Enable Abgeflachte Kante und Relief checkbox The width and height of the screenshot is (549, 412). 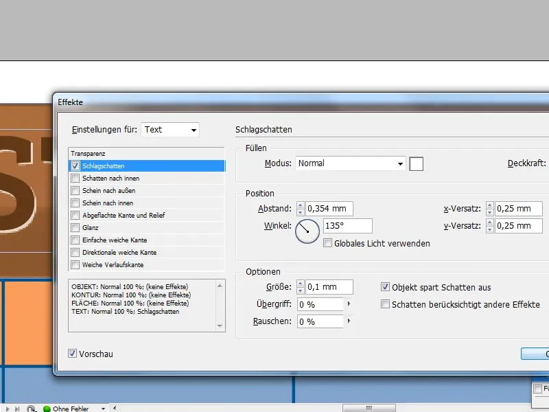(75, 215)
